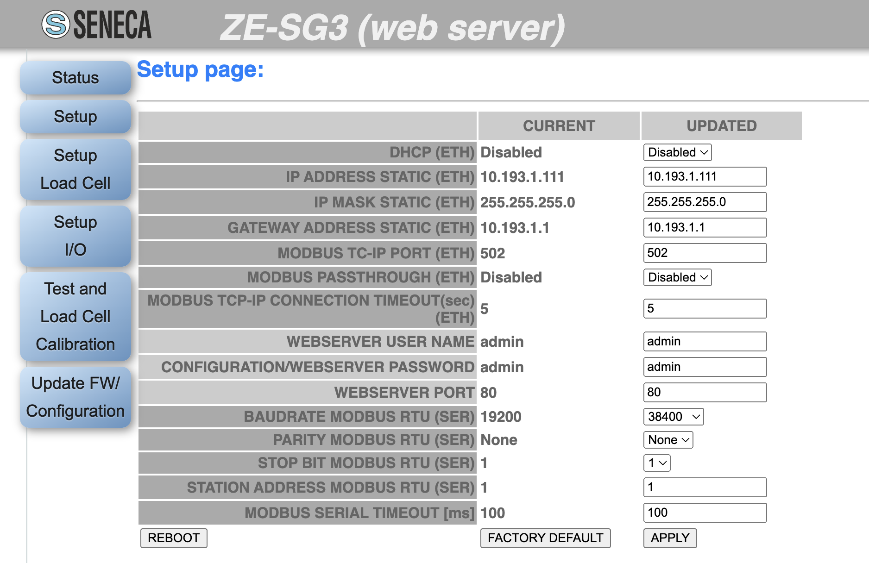Click the Modbus serial timeout field
The width and height of the screenshot is (869, 563).
click(x=705, y=513)
